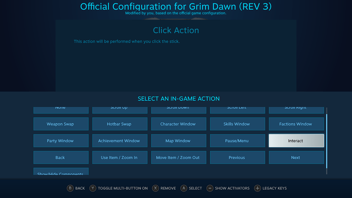
Task: Toggle Multi-Button On with the Y option
Action: [x=92, y=188]
